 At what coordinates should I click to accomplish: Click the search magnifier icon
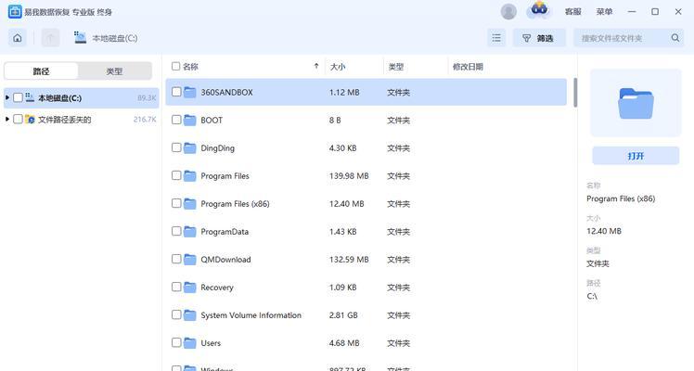pyautogui.click(x=675, y=38)
